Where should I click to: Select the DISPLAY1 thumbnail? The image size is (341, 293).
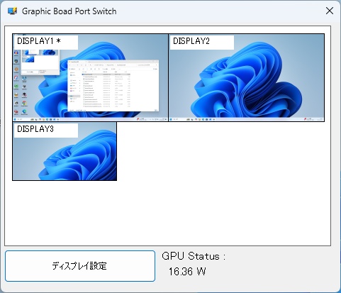click(x=90, y=78)
